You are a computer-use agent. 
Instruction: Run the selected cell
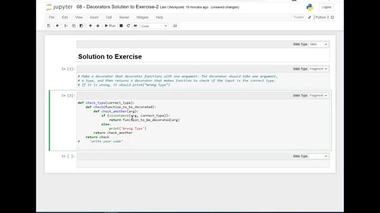click(110, 26)
